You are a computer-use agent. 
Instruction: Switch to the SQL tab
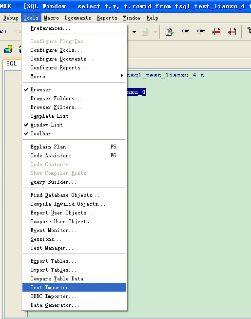(x=12, y=64)
